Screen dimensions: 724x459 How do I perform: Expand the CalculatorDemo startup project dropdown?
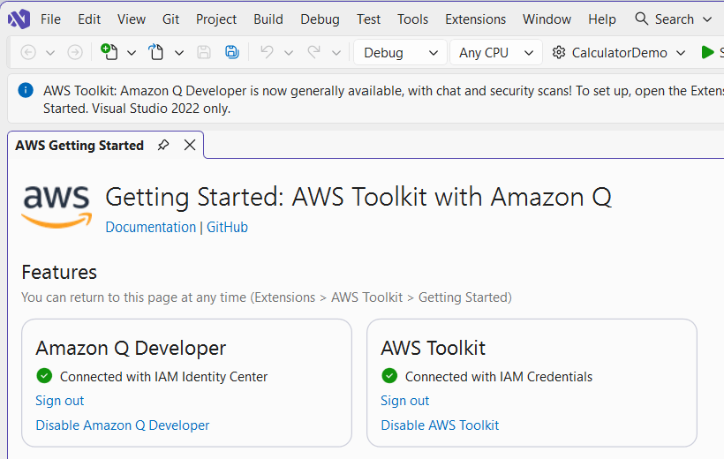click(x=680, y=53)
